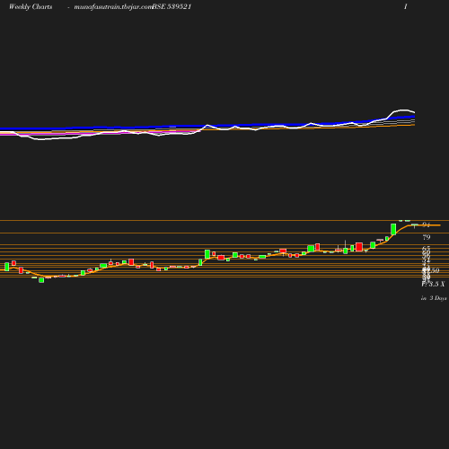Screen dimensions: 449x449
Task: Click the 'V: 3.5 X' volume label
Action: [433, 284]
